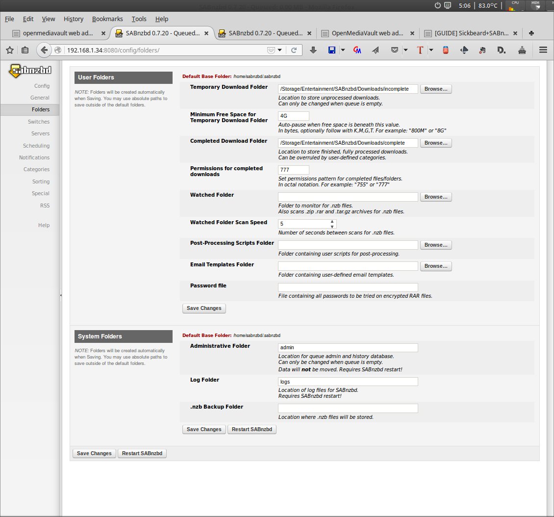The width and height of the screenshot is (554, 517).
Task: Switch to the [GUIDE] Sickbeard+SABnzbd tab
Action: (471, 33)
